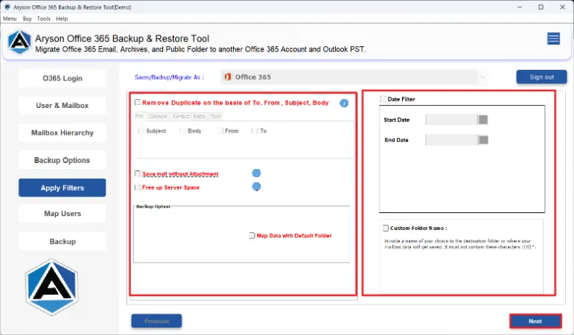Switch to the Task tab
This screenshot has height=335, width=574.
(215, 116)
